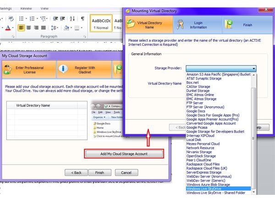Open the Font group dialog launcher
This screenshot has height=199, width=275.
(13, 37)
